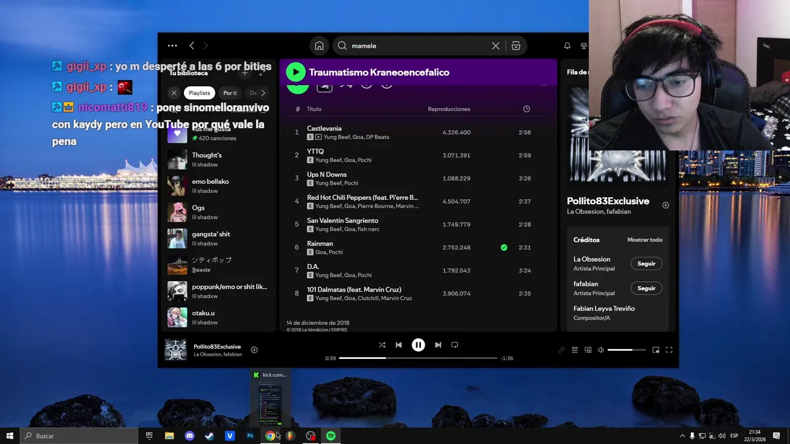Image resolution: width=790 pixels, height=444 pixels.
Task: Add current song via plus icon in player bar
Action: click(x=254, y=350)
